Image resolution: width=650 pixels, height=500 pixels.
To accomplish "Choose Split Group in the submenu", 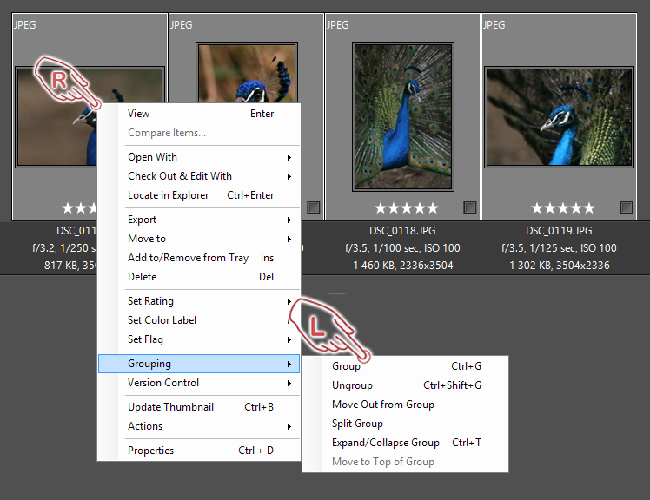I will pyautogui.click(x=357, y=424).
